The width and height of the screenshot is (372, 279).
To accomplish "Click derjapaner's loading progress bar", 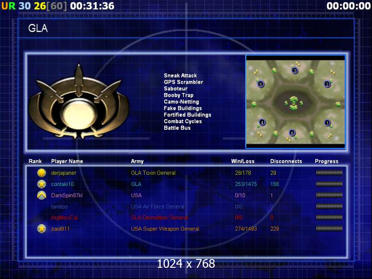I will click(x=329, y=173).
